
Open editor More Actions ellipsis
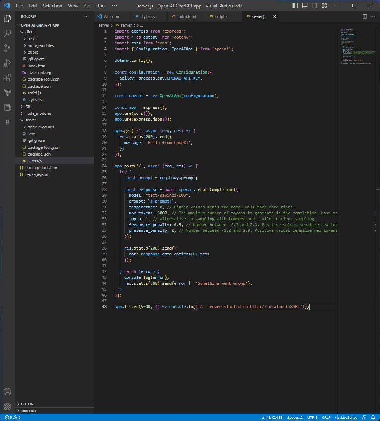pyautogui.click(x=373, y=16)
